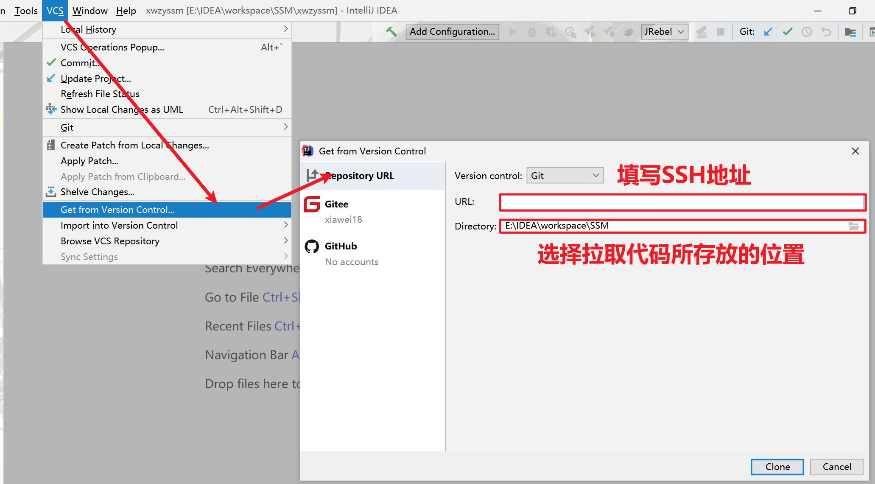Open the Window menu

point(89,11)
